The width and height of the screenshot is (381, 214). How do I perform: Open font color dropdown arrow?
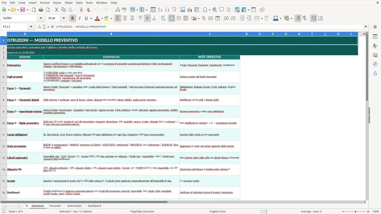[102, 18]
